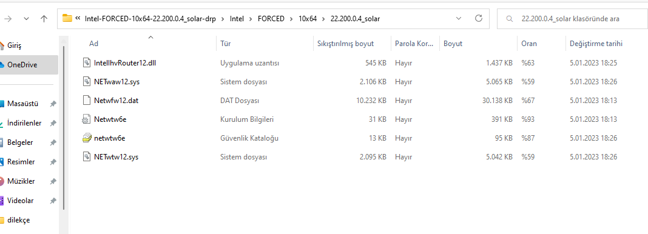Navigate to FORCED breadcrumb segment
Screen dimensions: 648x234
tap(271, 19)
